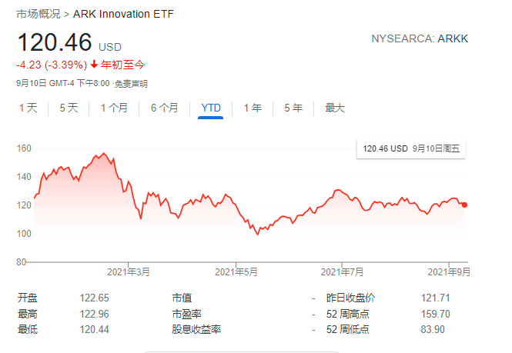Click the 2021年9月 axis label
This screenshot has width=512, height=353.
449,271
